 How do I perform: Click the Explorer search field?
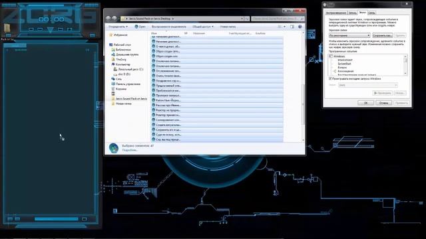[x=278, y=19]
